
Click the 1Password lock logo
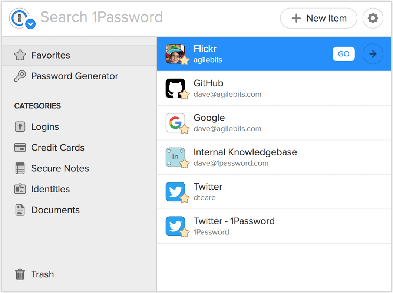pos(19,18)
